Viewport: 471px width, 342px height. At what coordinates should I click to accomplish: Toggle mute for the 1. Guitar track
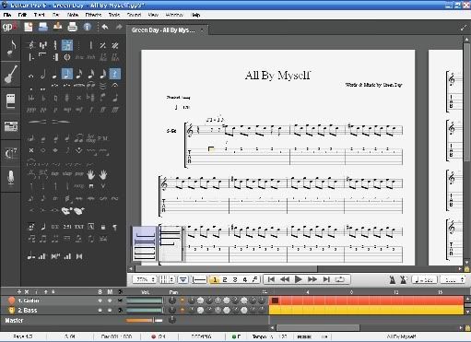[110, 301]
